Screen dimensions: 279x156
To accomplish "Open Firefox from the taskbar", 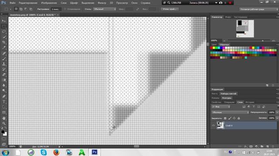I will (56, 152).
